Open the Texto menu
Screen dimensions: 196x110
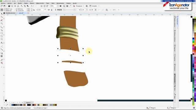coord(48,3)
